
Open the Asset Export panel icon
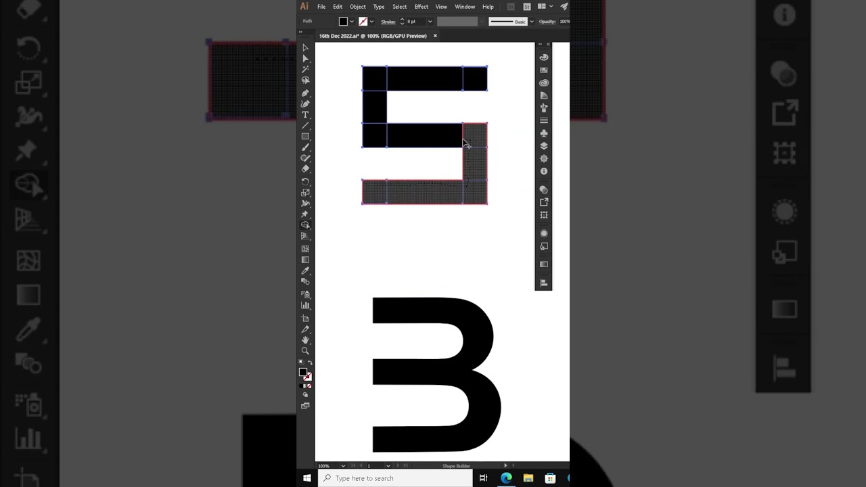pyautogui.click(x=544, y=202)
